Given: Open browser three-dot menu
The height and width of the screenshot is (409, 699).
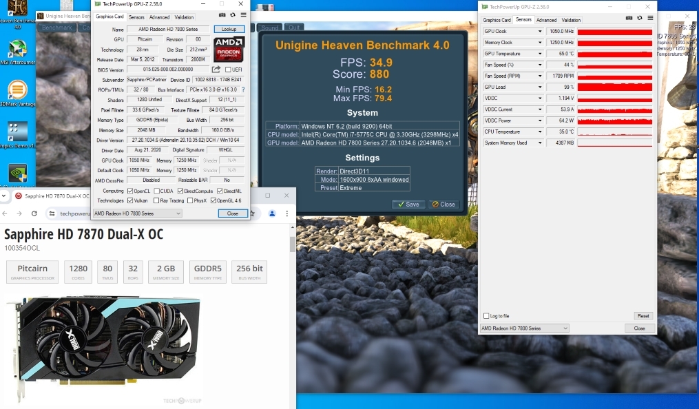Looking at the screenshot, I should [287, 213].
